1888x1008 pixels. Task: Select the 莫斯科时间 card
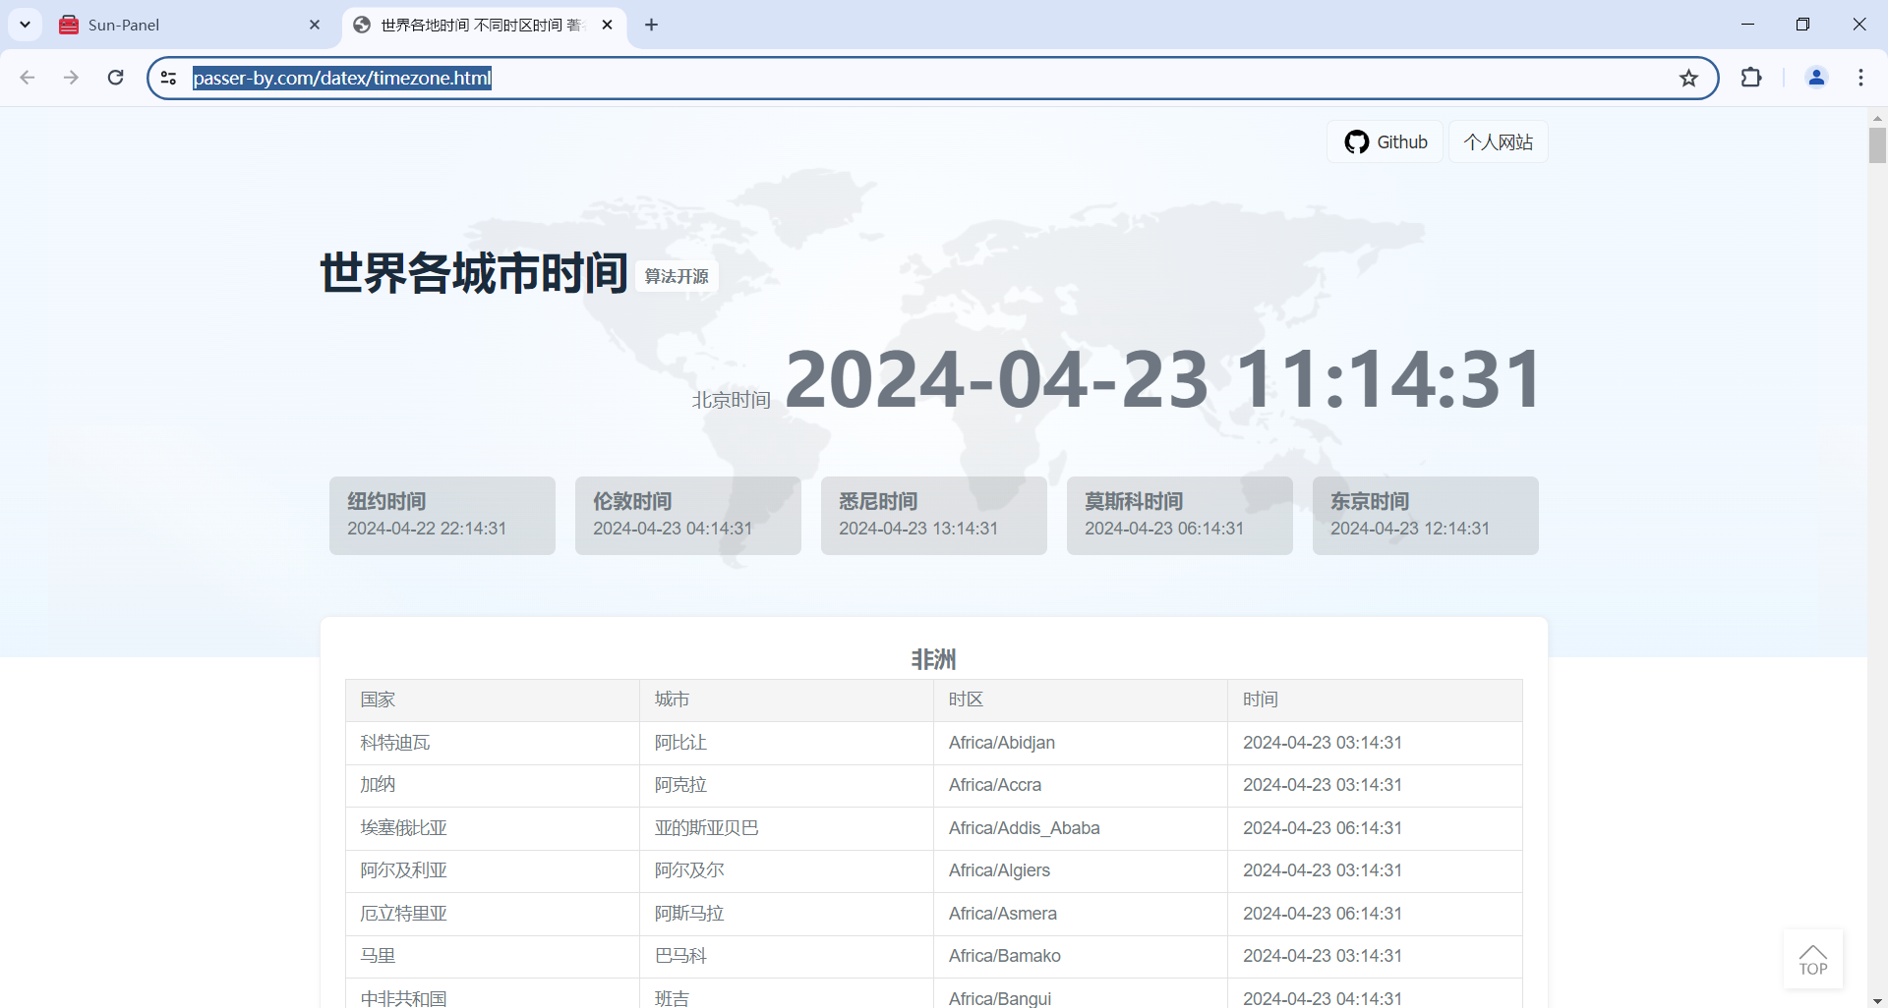1180,516
